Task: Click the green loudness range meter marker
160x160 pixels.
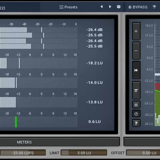Action: pos(16,122)
